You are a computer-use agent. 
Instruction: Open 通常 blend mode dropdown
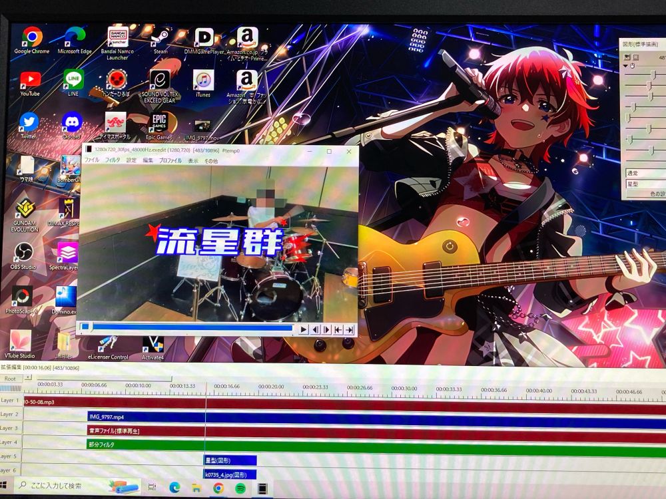pos(645,173)
